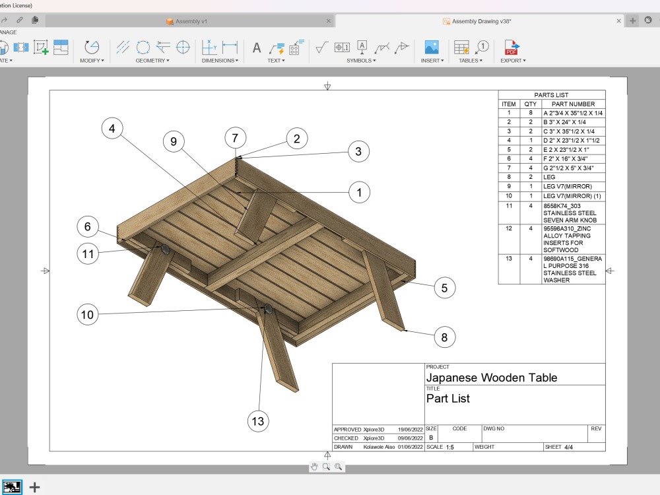This screenshot has width=660, height=495.
Task: Select the Feature Control Frame tool
Action: [x=342, y=47]
